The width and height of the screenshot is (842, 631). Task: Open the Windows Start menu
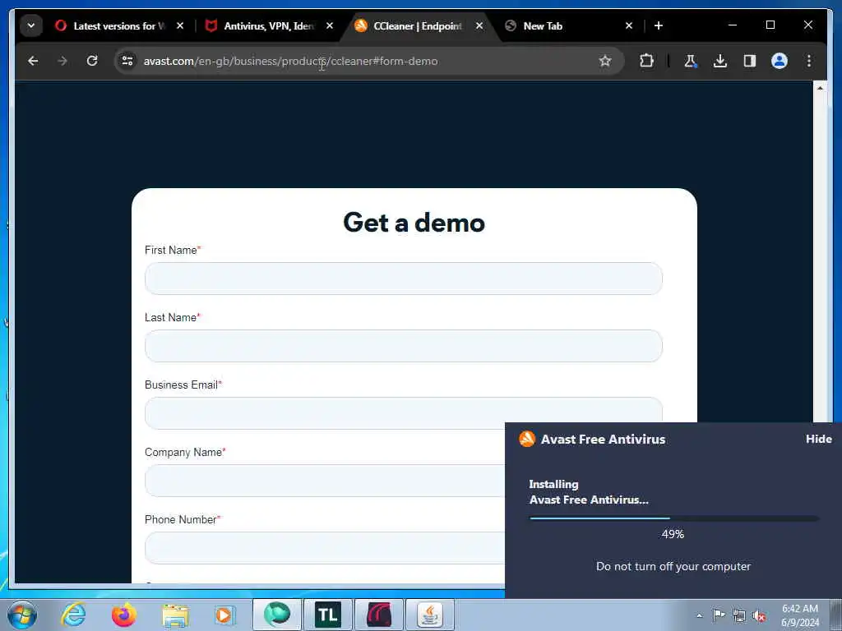click(22, 615)
